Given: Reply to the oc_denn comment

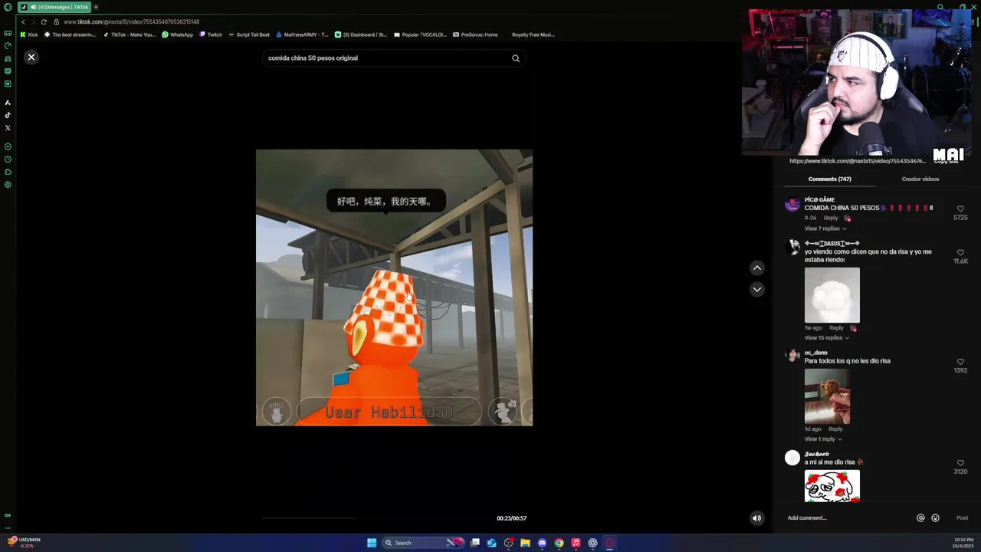Looking at the screenshot, I should click(835, 429).
